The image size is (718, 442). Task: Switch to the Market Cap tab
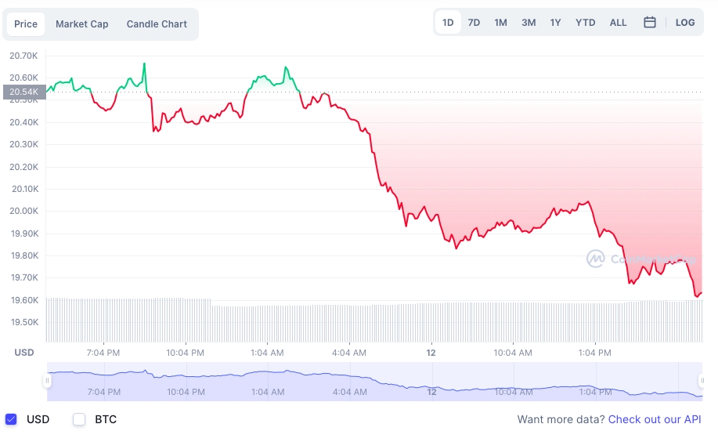click(82, 24)
